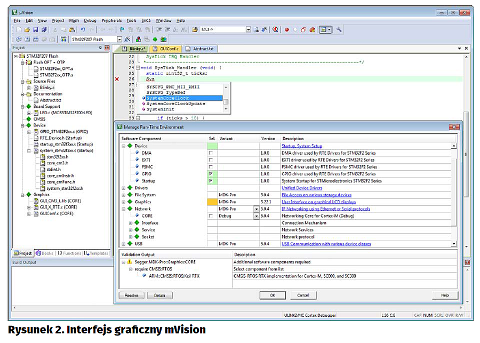
Task: Select SystemCoreClockUpdate in autocomplete list
Action: click(x=175, y=103)
